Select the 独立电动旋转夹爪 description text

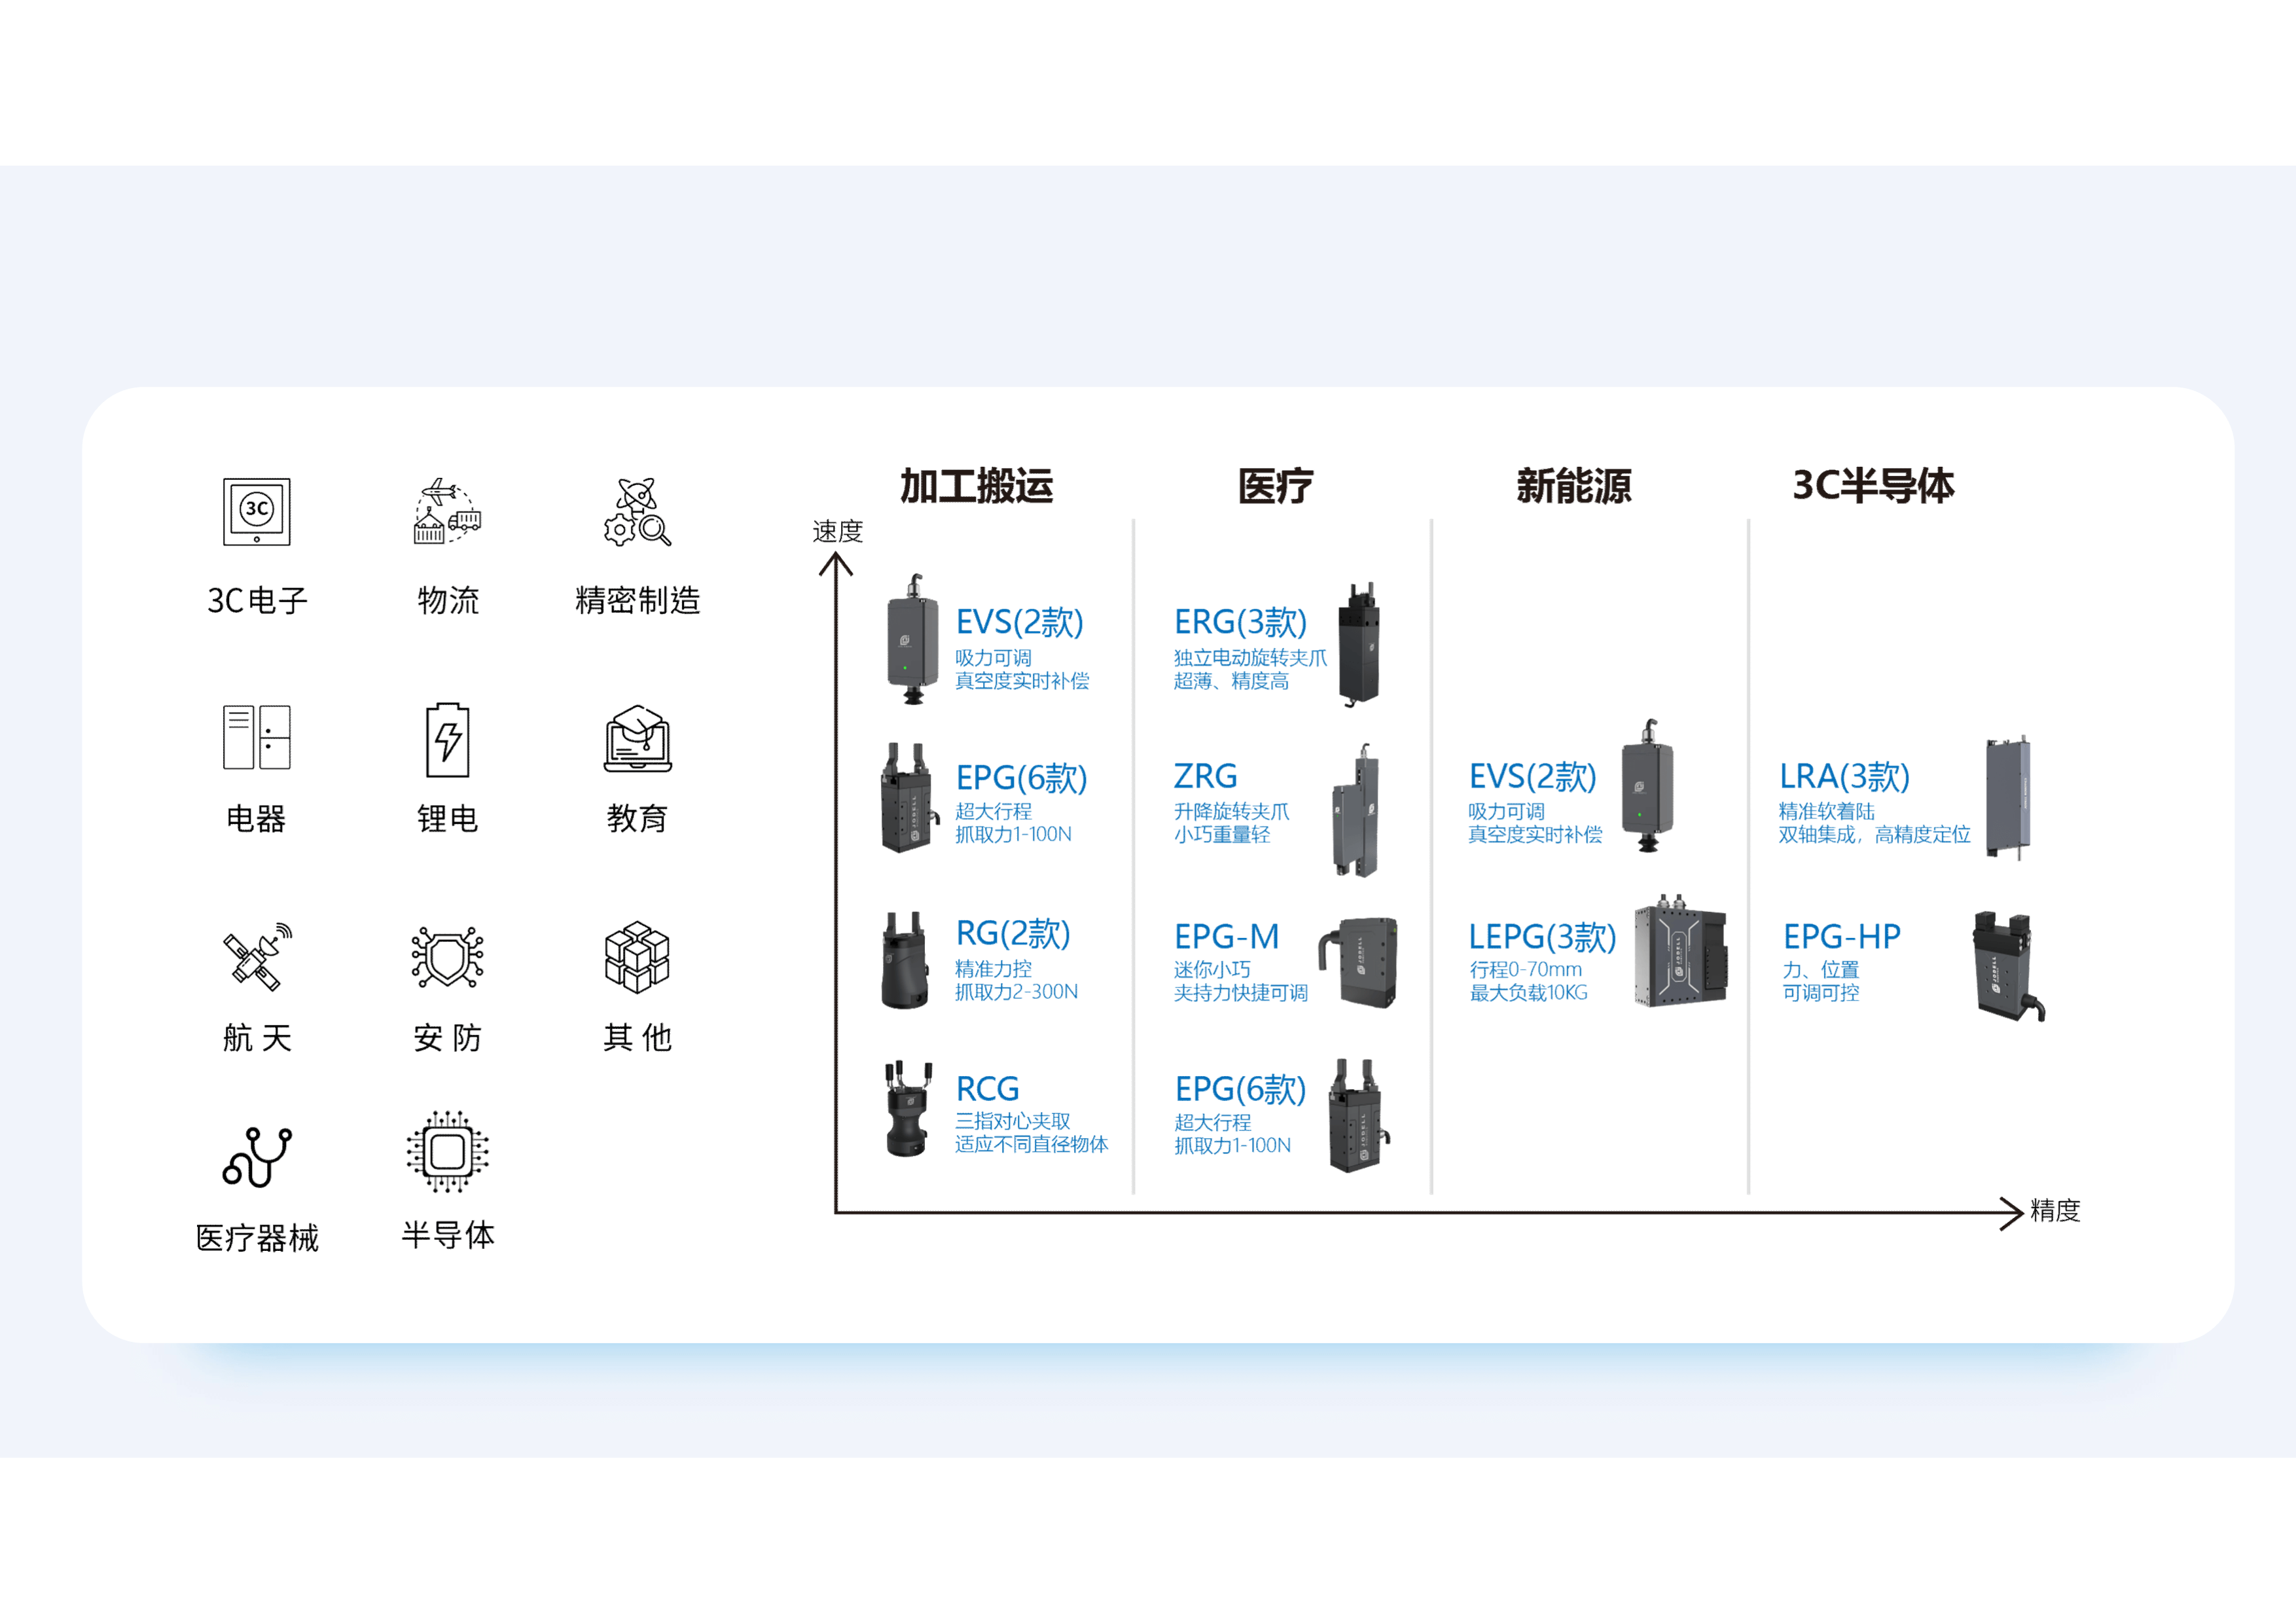[x=1250, y=658]
